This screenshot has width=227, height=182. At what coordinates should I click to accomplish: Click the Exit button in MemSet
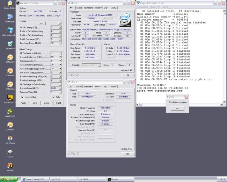tap(58, 103)
